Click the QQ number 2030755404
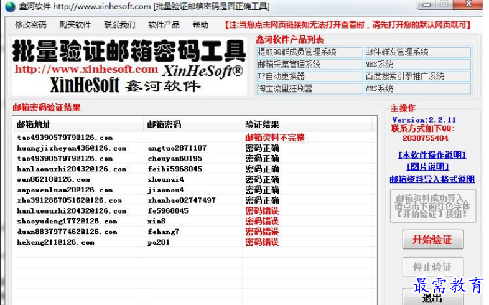 (426, 138)
